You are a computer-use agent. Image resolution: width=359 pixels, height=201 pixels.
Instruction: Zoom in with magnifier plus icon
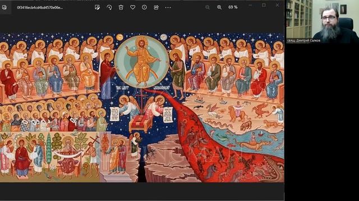tap(219, 7)
